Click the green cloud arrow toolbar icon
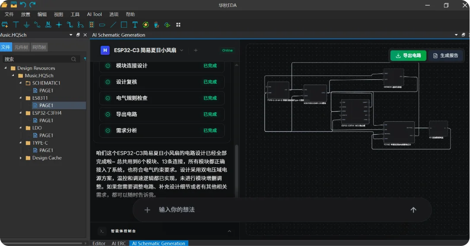 click(167, 25)
